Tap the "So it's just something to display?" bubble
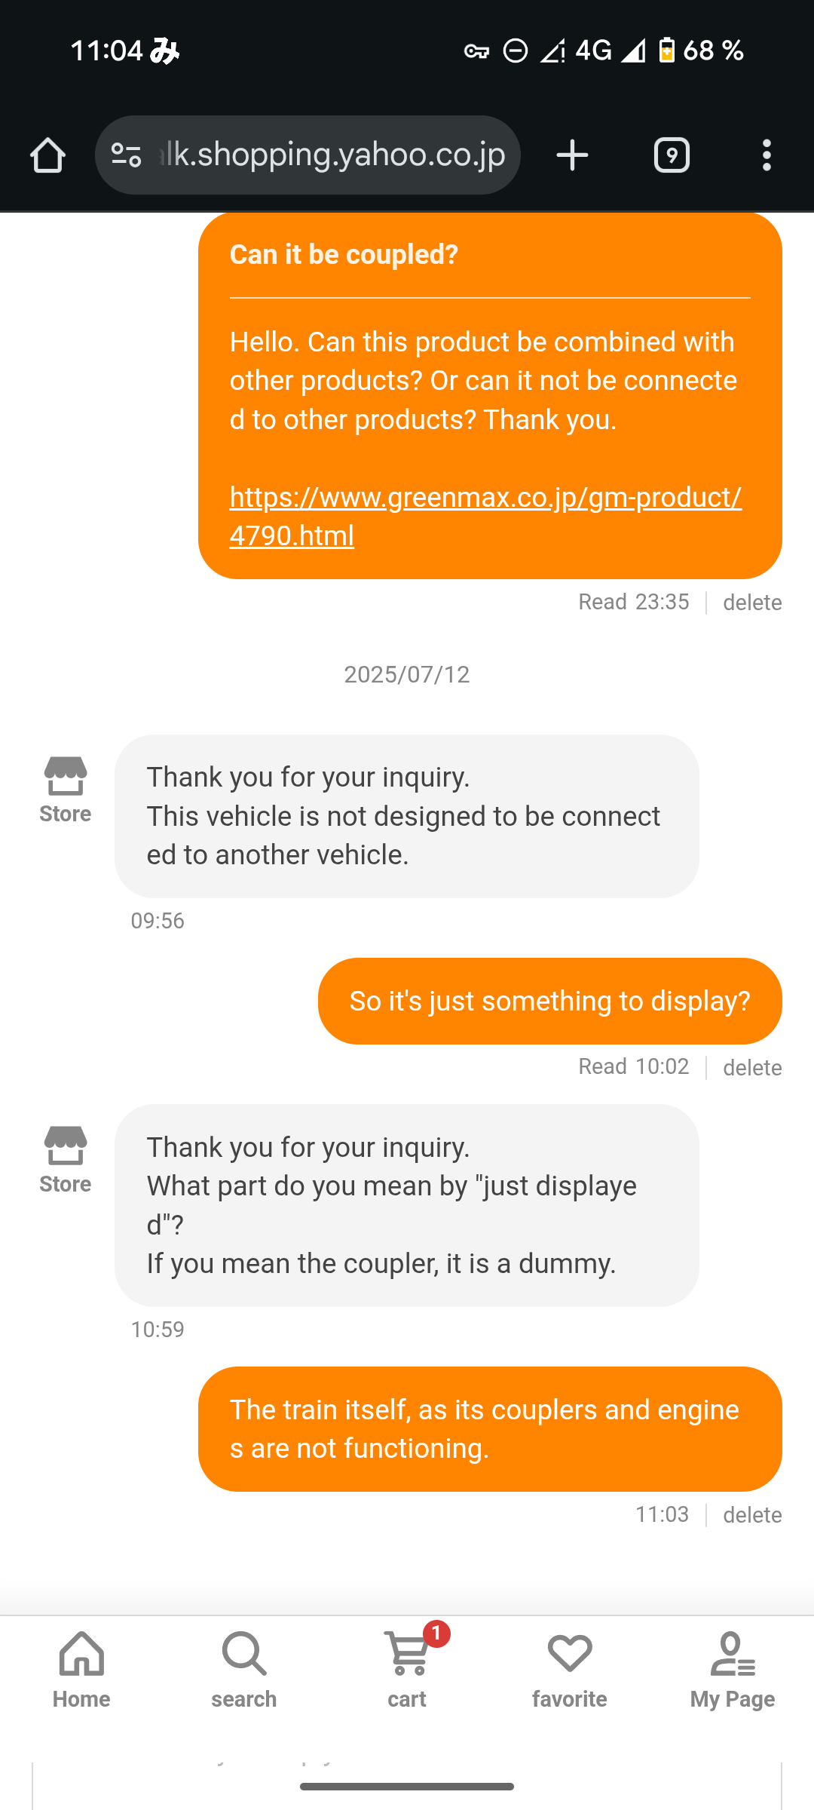This screenshot has height=1810, width=814. [x=549, y=1001]
